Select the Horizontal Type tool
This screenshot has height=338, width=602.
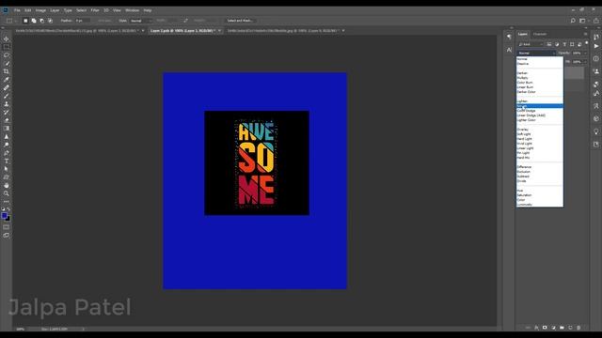tap(7, 161)
